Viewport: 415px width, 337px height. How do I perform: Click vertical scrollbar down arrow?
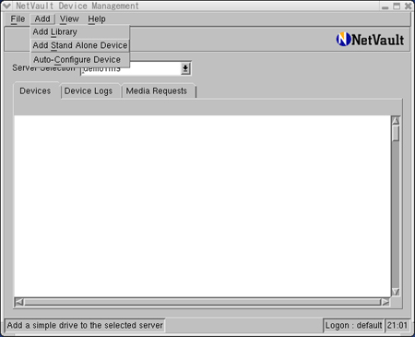point(396,292)
